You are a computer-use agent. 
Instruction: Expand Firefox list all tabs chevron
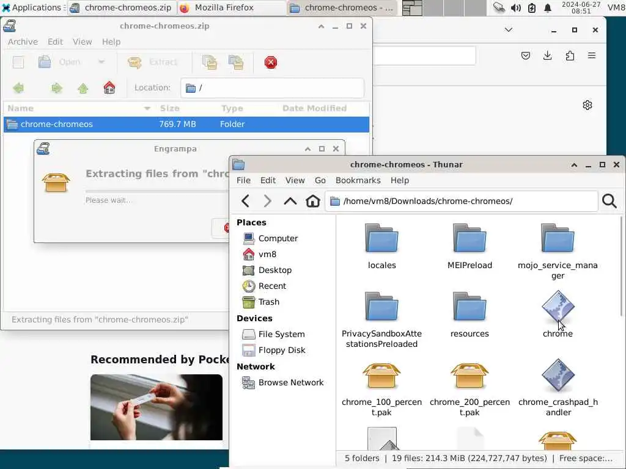pos(508,30)
